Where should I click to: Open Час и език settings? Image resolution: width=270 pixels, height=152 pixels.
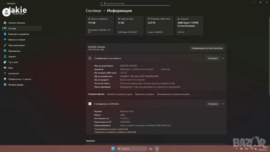(13, 62)
